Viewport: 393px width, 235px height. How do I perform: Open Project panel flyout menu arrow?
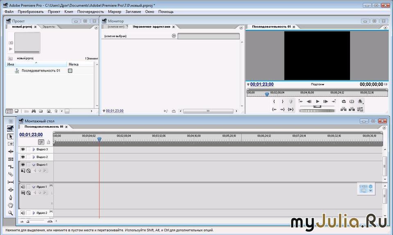coord(96,28)
